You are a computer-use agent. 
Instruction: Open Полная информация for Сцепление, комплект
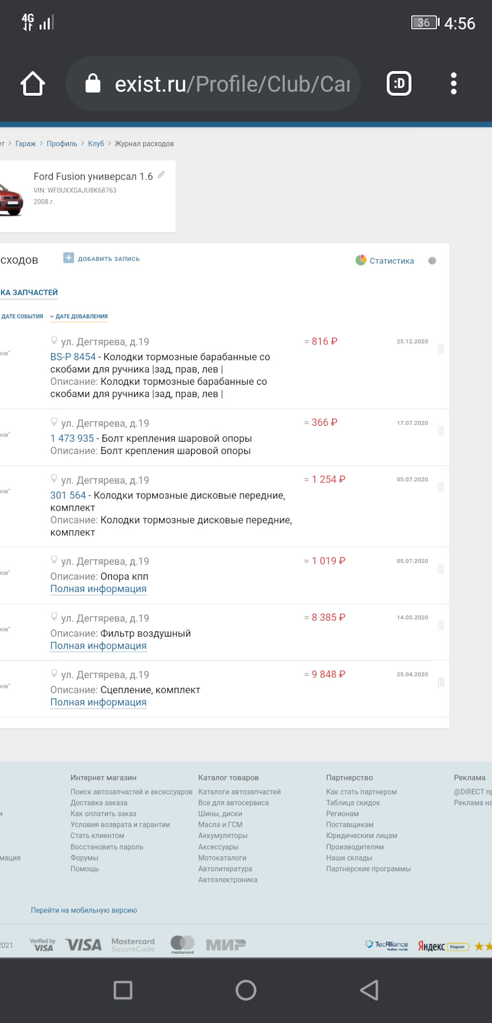[x=98, y=702]
